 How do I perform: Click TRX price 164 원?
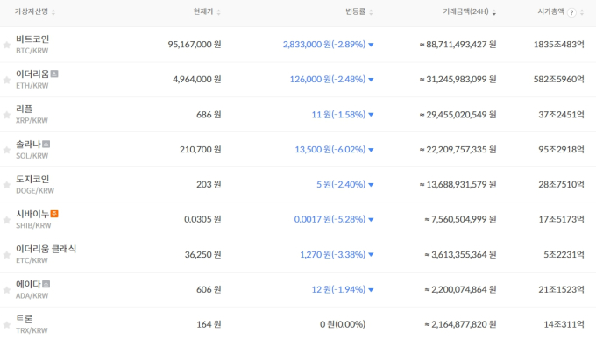[209, 324]
